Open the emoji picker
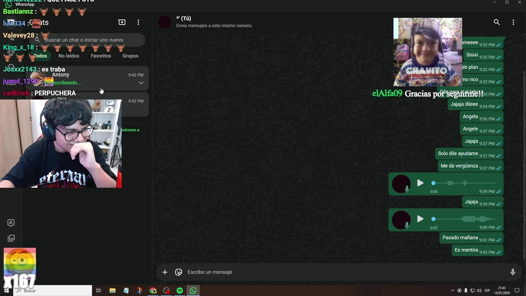This screenshot has width=526, height=296. point(179,272)
